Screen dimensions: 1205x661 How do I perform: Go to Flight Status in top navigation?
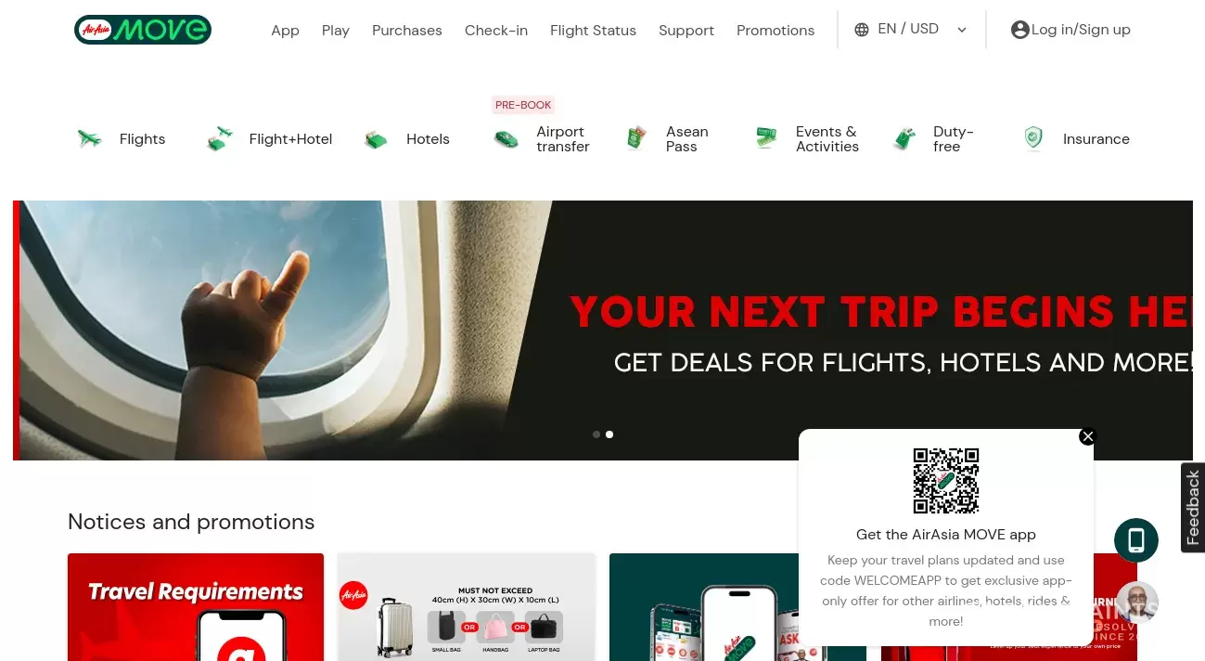(593, 31)
